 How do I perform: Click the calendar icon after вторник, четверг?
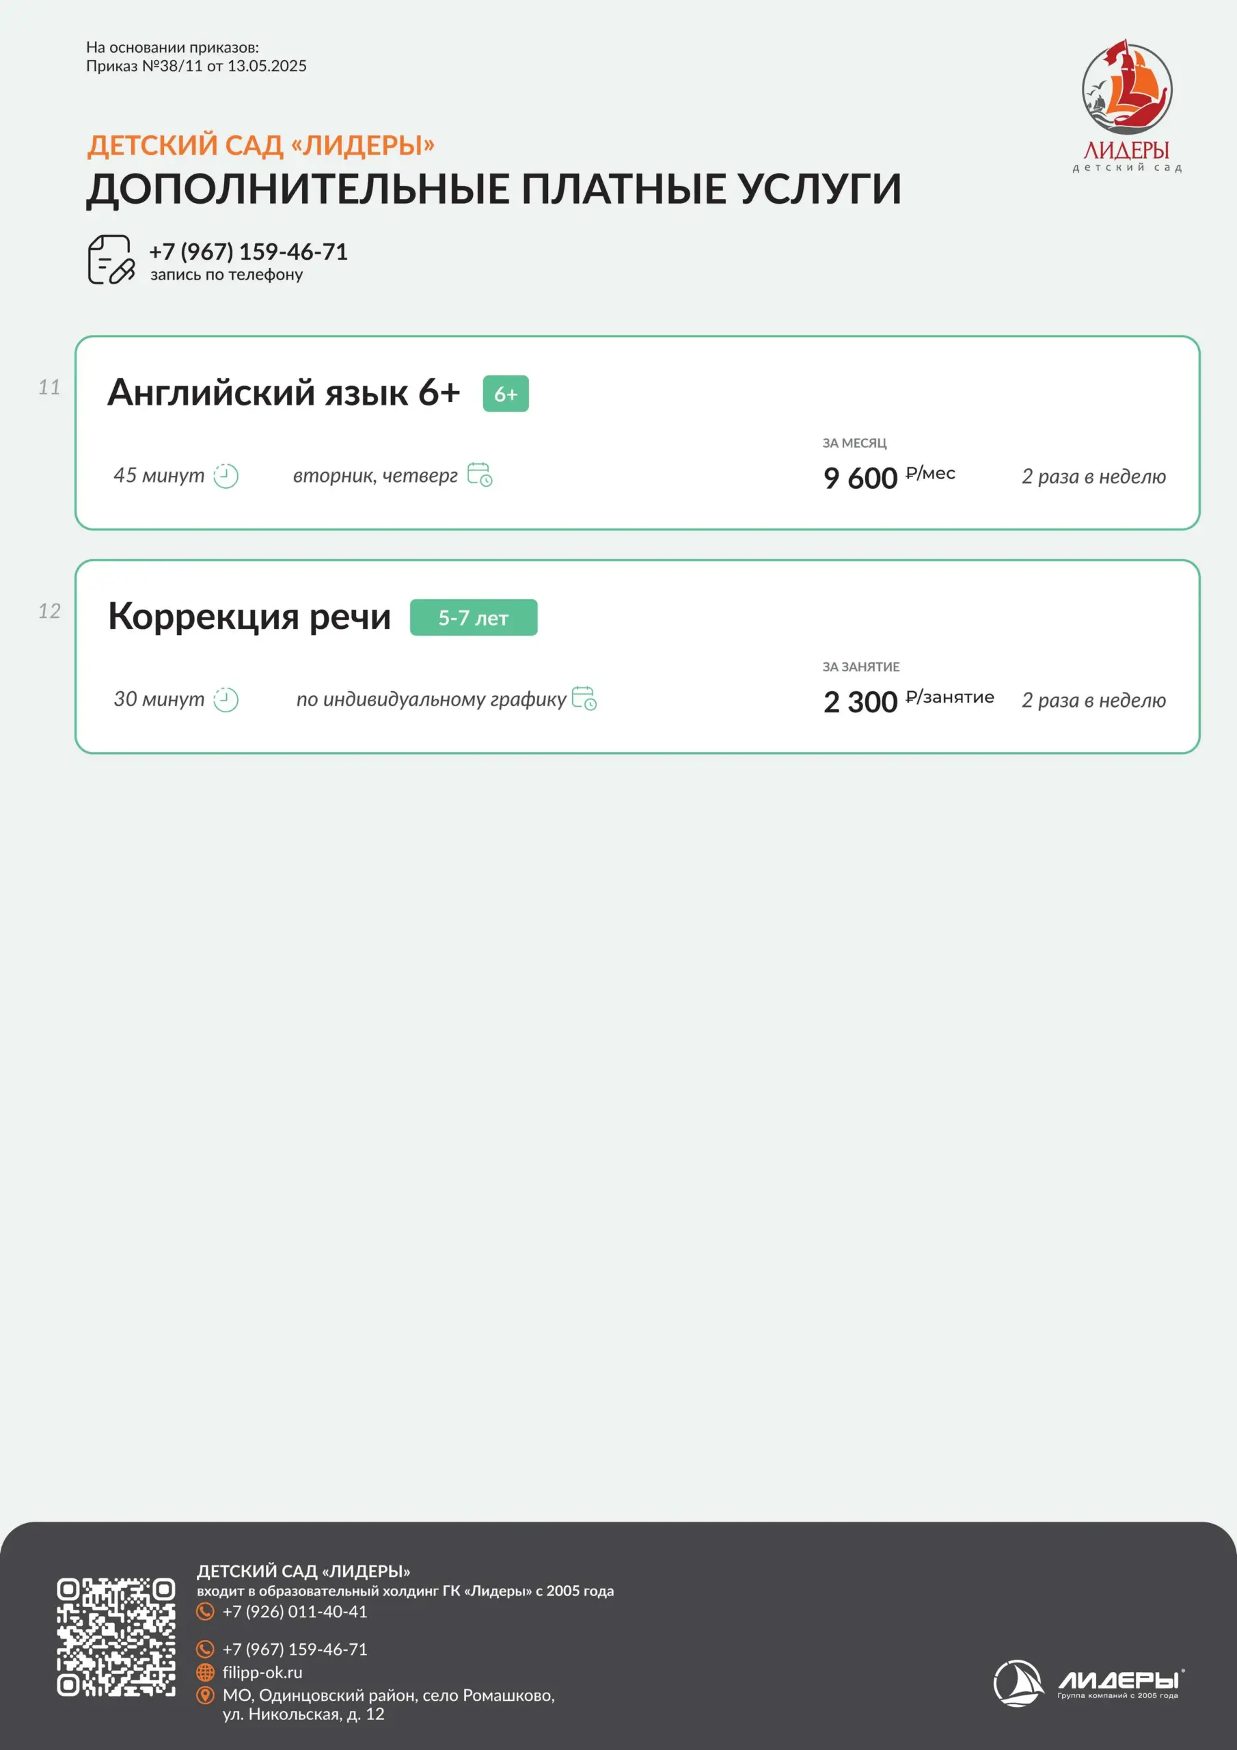tap(479, 474)
